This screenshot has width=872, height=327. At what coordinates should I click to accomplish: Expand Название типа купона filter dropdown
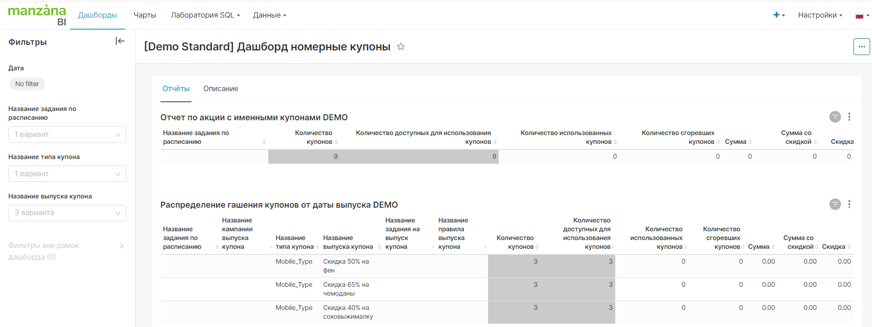tap(67, 174)
